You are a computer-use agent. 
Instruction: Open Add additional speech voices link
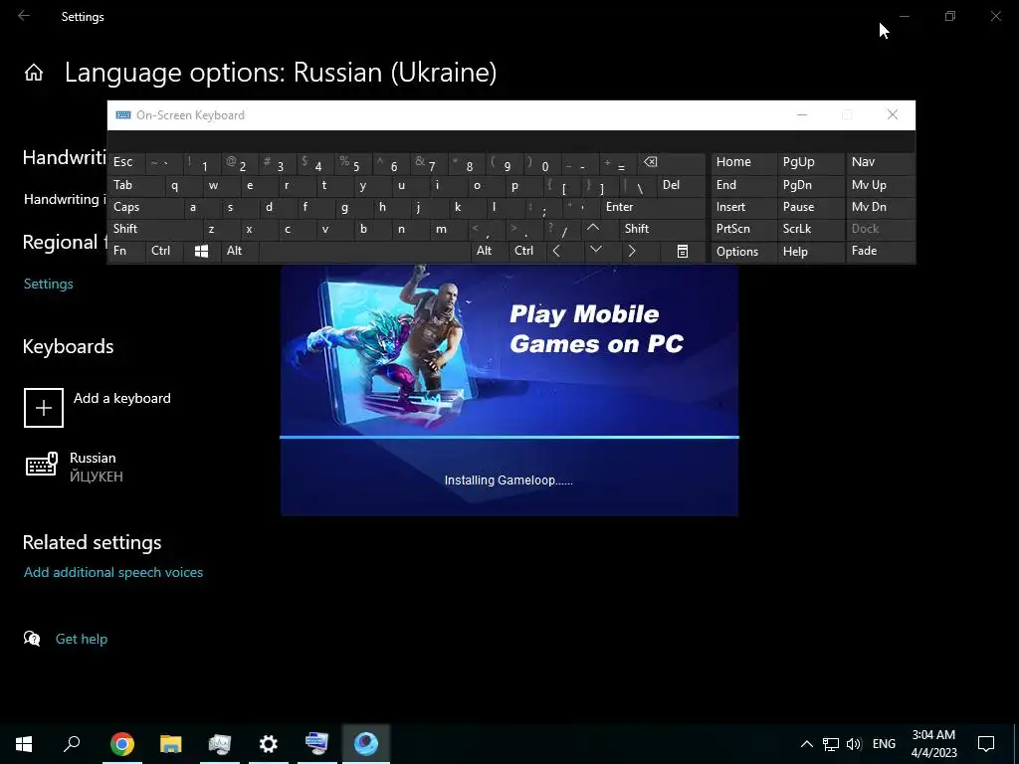(113, 572)
